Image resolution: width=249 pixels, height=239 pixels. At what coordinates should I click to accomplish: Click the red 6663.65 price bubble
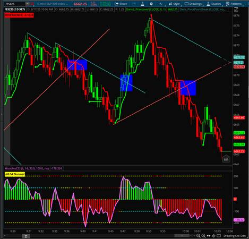pos(239,138)
